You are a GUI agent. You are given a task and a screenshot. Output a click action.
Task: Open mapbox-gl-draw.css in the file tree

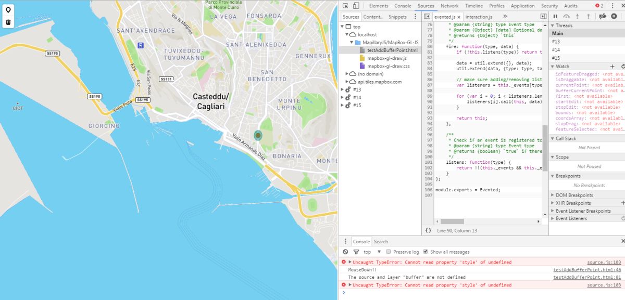[388, 66]
